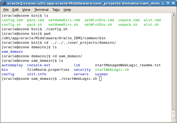Open the Tabs menu
Screen dimensions: 177x123
pyautogui.click(x=56, y=10)
